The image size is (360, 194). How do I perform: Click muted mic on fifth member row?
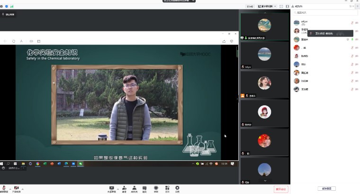(x=352, y=56)
